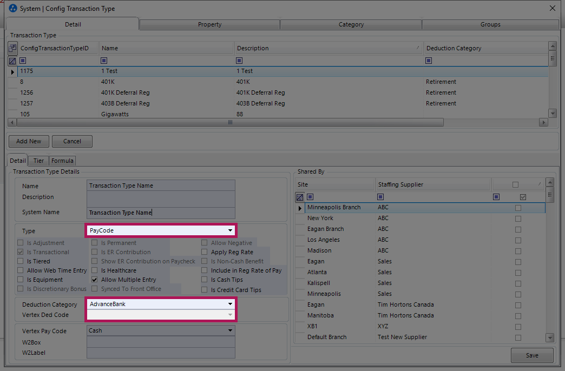Check the share box for Kalispell

[518, 283]
